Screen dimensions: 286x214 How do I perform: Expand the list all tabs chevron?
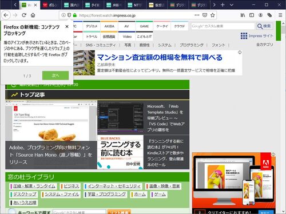232,5
